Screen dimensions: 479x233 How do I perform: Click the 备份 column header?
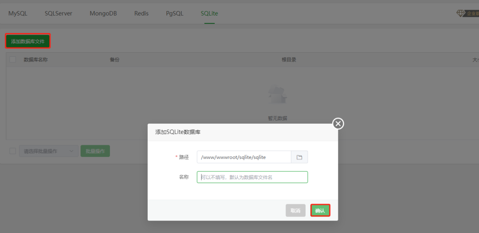(x=114, y=59)
